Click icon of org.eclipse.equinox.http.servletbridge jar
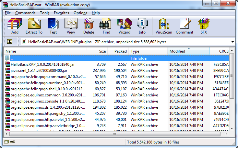The image size is (238, 148). click(7, 125)
